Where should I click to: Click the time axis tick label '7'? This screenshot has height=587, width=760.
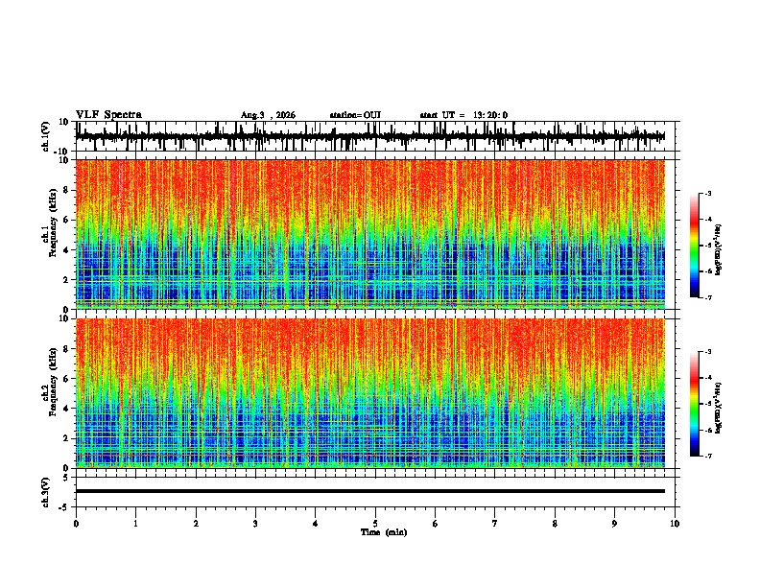[495, 524]
